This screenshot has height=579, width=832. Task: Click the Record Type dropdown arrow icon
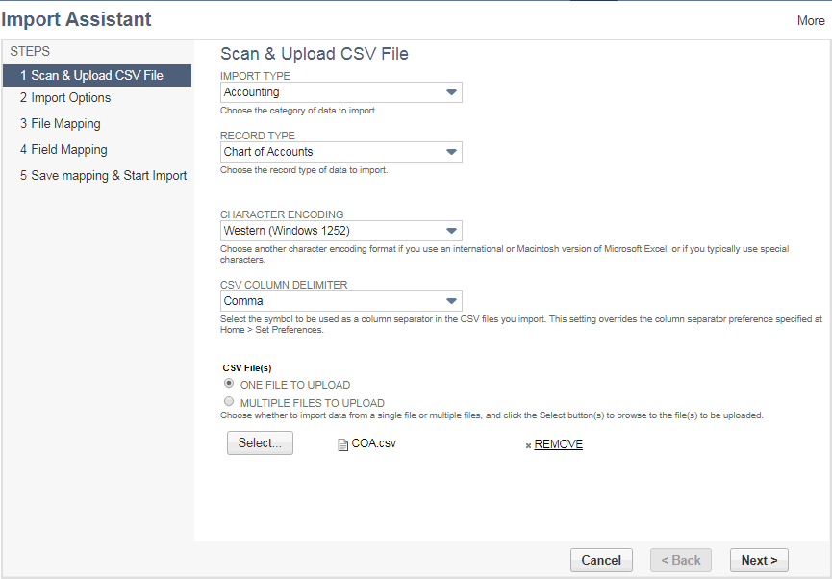click(450, 152)
